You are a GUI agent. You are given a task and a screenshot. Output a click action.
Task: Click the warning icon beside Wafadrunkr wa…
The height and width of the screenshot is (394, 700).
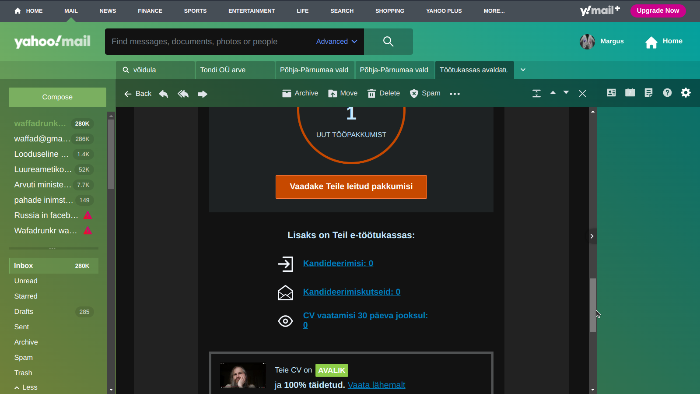pyautogui.click(x=87, y=230)
